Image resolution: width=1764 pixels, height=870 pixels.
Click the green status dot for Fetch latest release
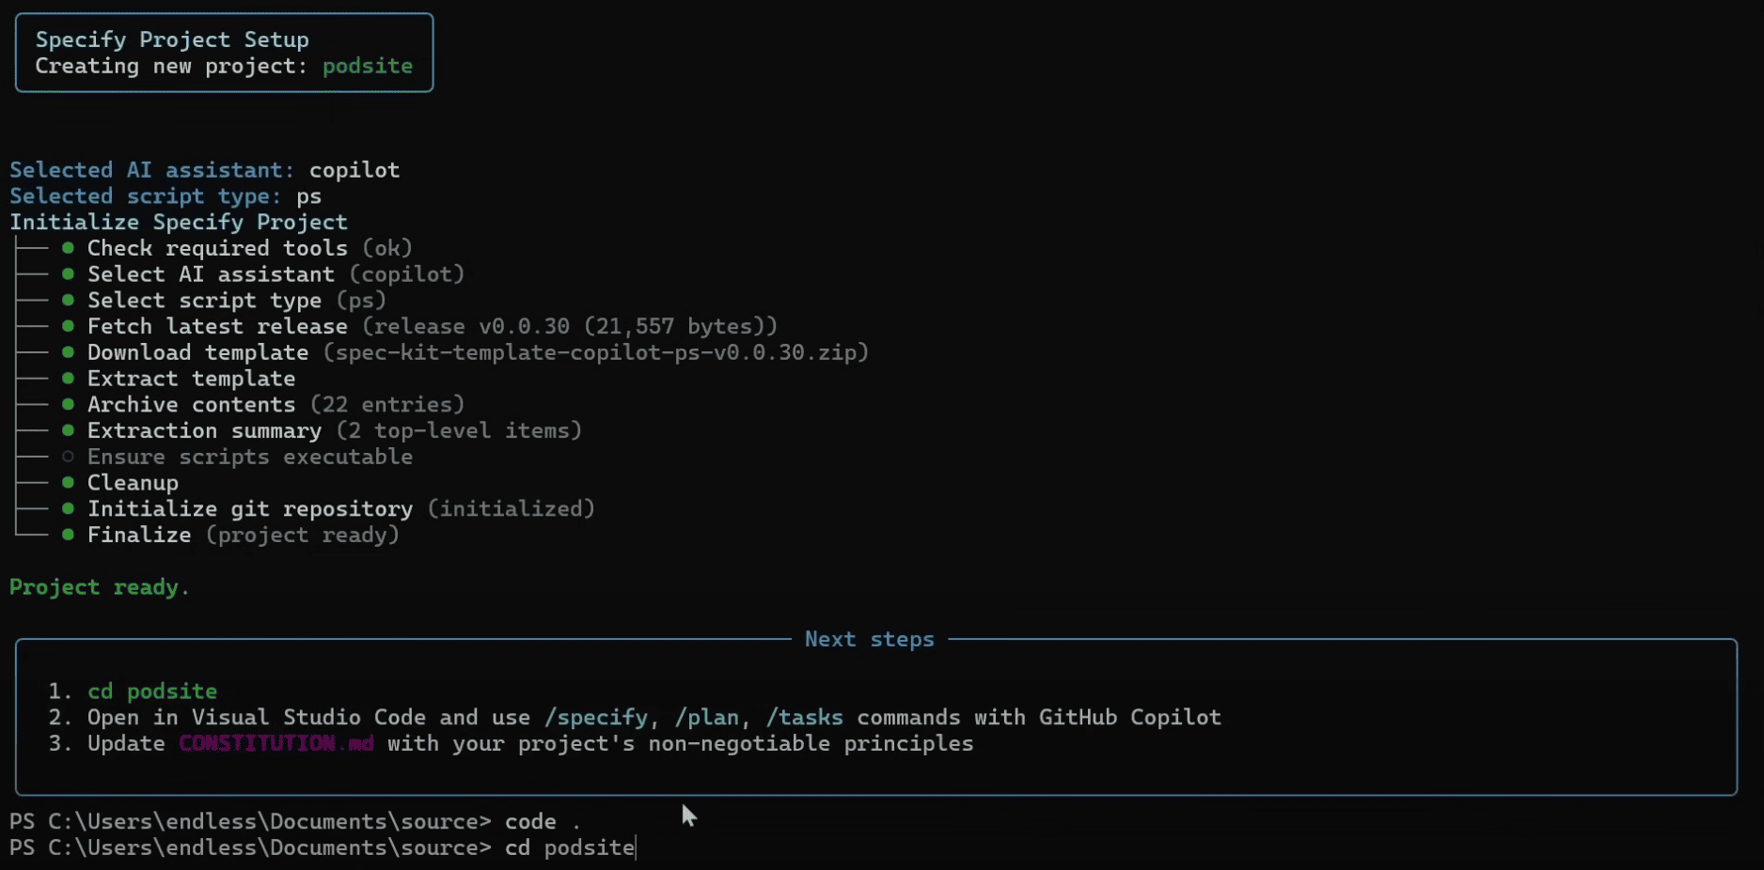[x=69, y=326]
